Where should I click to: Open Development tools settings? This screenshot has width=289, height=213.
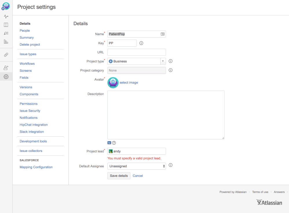coord(33,141)
